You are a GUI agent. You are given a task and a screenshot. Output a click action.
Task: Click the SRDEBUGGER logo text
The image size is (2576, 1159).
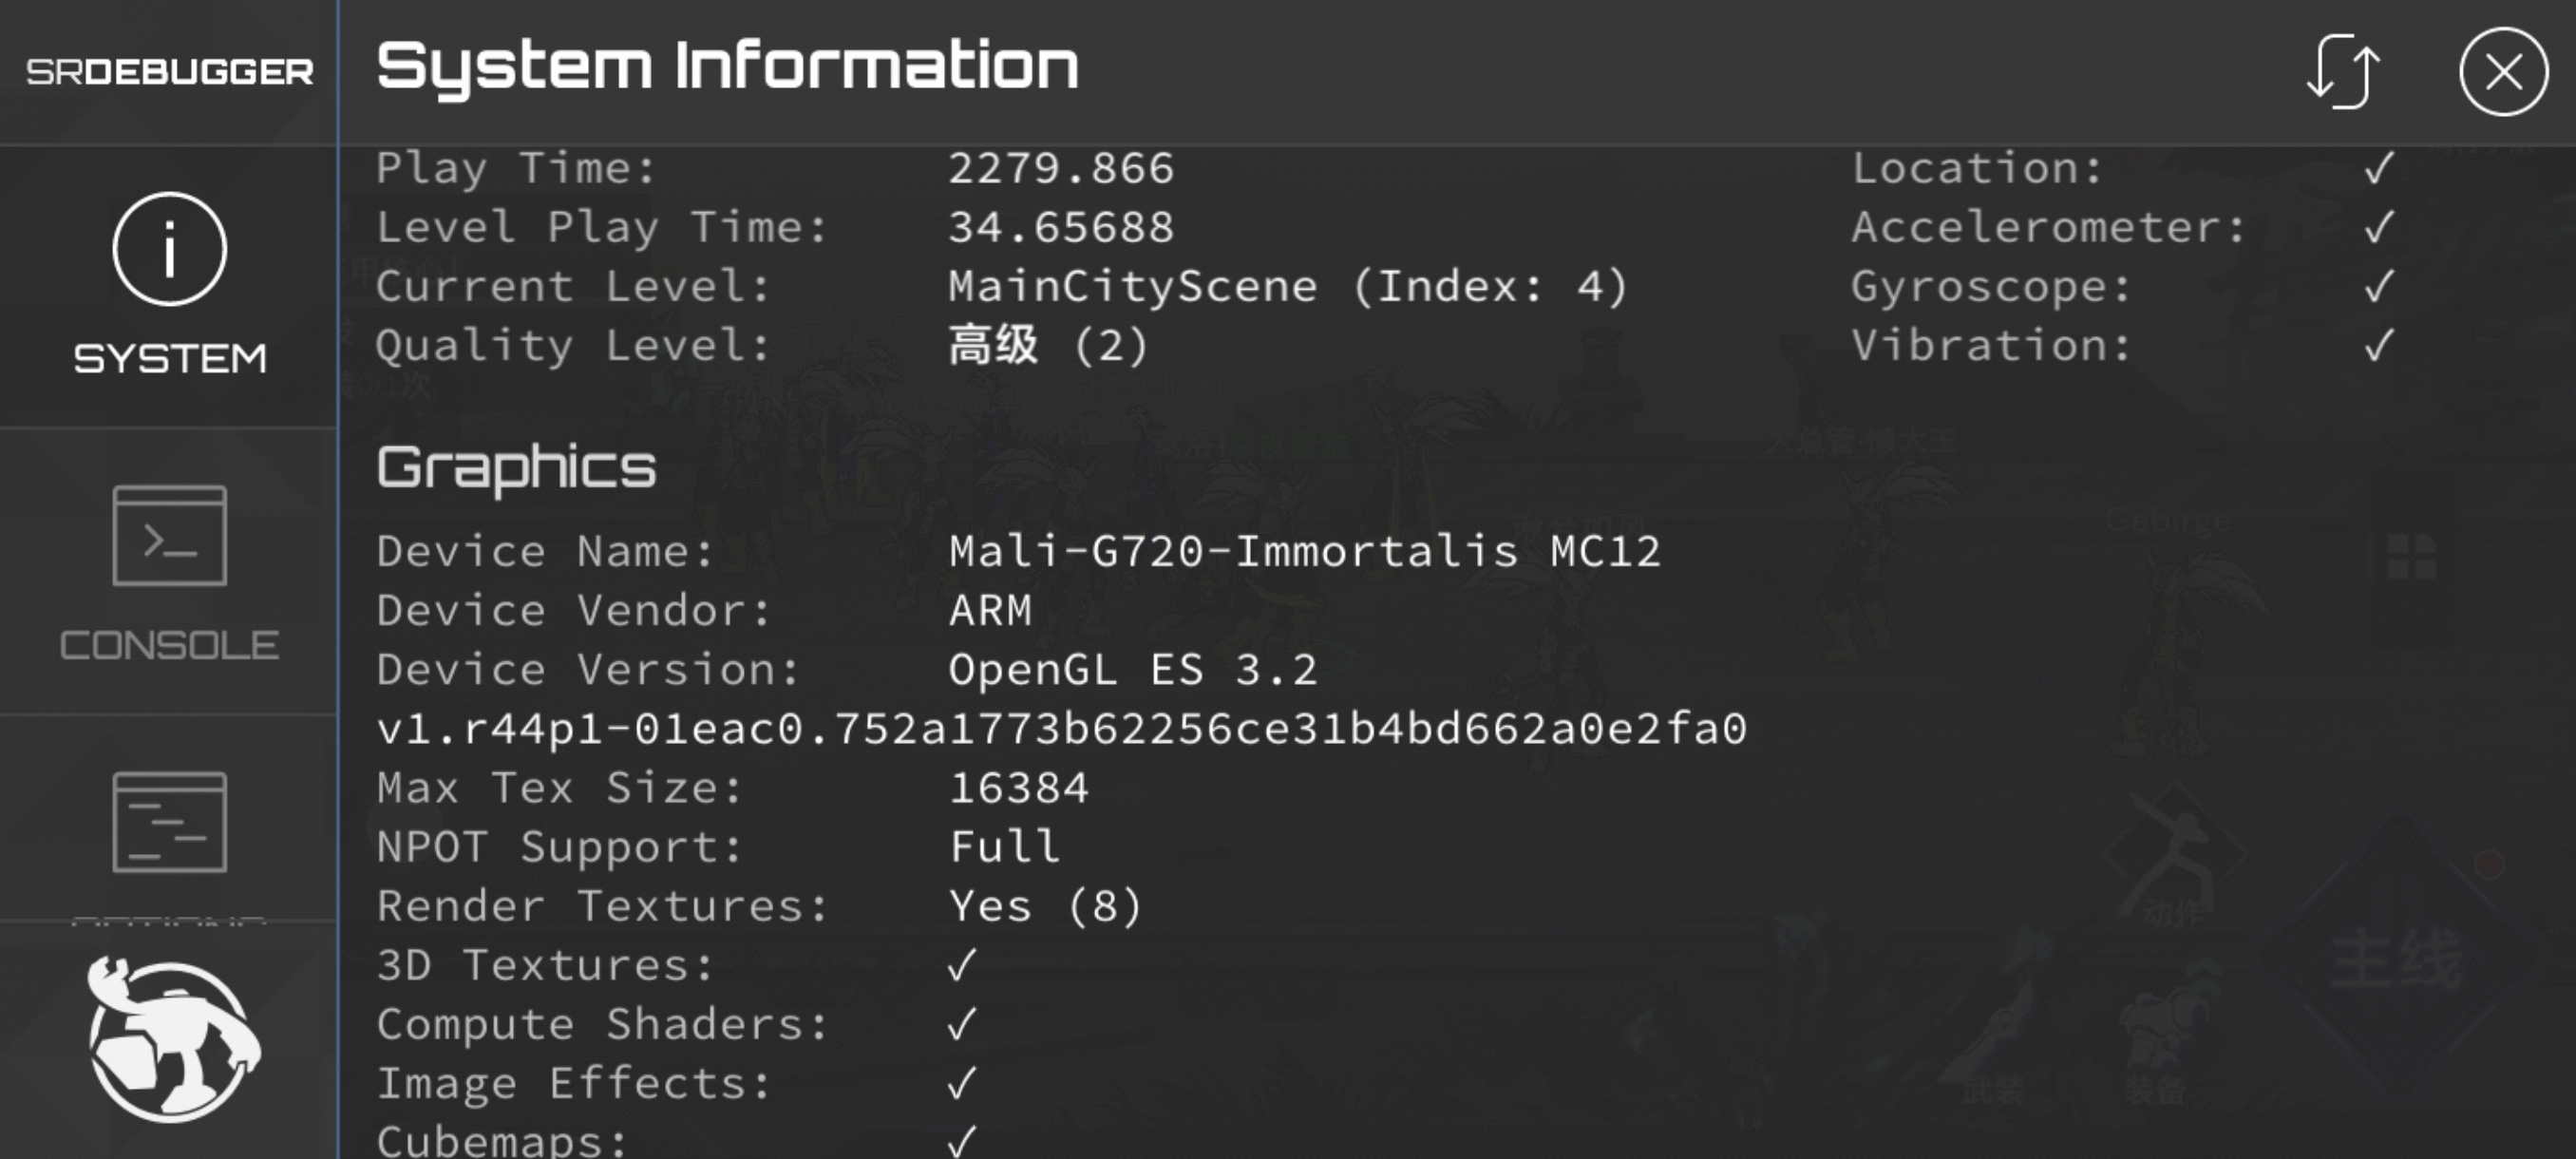(169, 72)
